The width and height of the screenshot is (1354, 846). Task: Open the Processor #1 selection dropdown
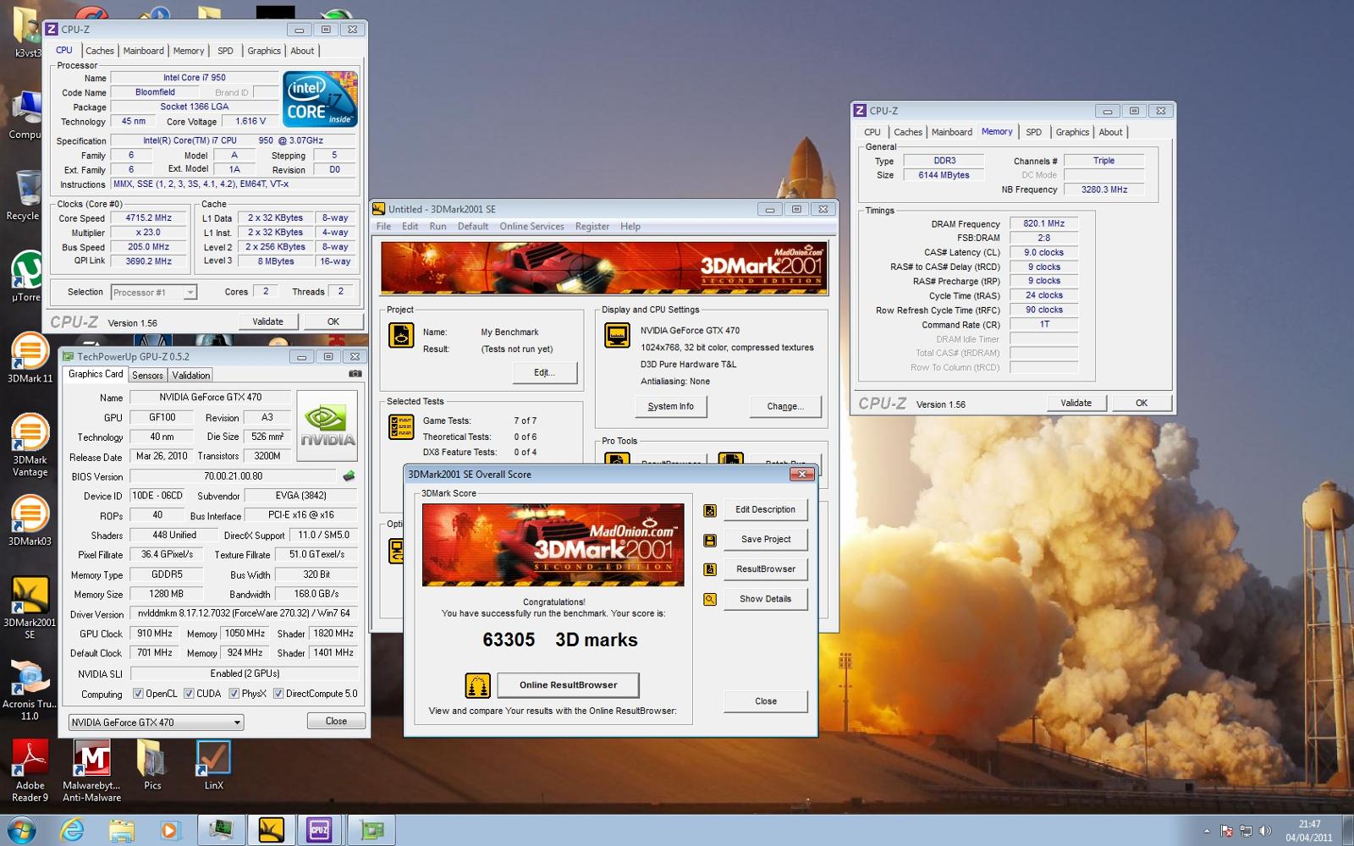tap(153, 293)
